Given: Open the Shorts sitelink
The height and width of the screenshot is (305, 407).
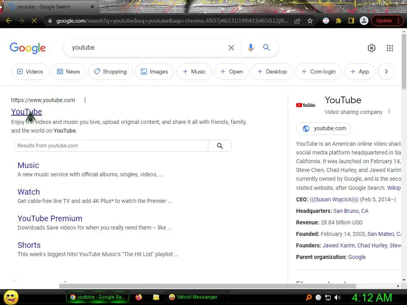Looking at the screenshot, I should [29, 245].
